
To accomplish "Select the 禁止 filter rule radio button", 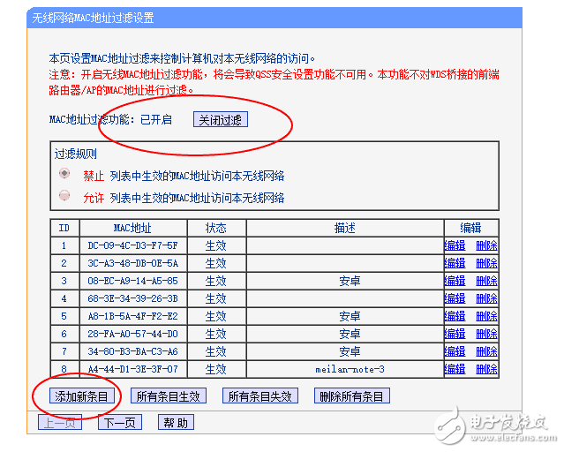I will tap(64, 175).
